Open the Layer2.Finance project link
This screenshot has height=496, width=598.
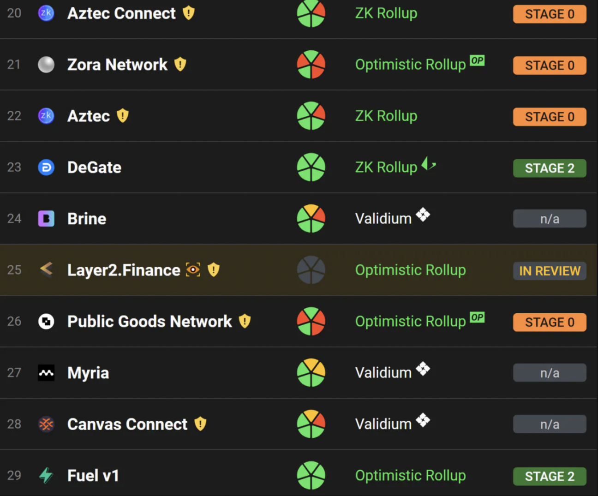[124, 270]
